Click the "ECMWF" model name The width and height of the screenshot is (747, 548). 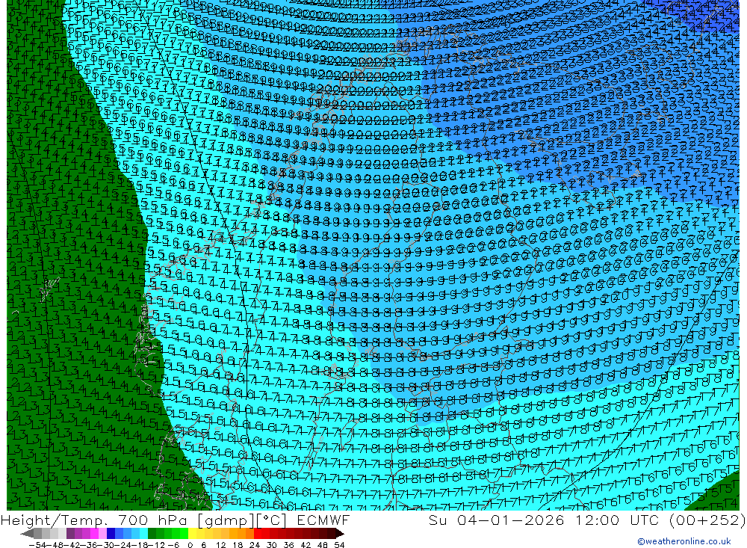tap(323, 520)
